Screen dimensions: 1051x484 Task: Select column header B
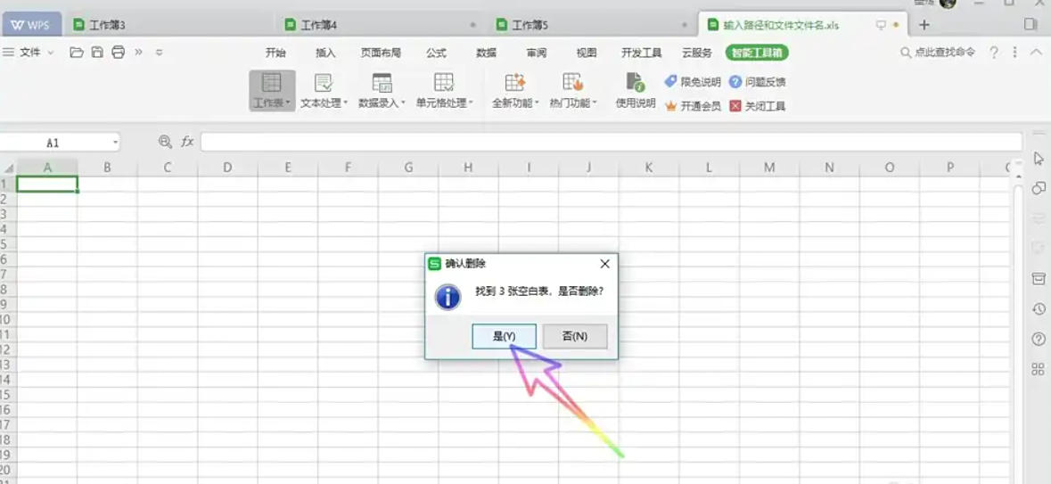(107, 168)
